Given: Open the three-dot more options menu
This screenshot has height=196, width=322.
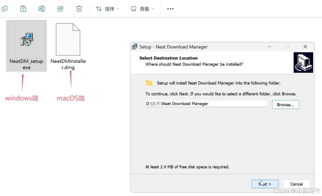Looking at the screenshot, I should click(x=170, y=9).
